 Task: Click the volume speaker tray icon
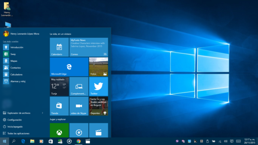point(226,141)
